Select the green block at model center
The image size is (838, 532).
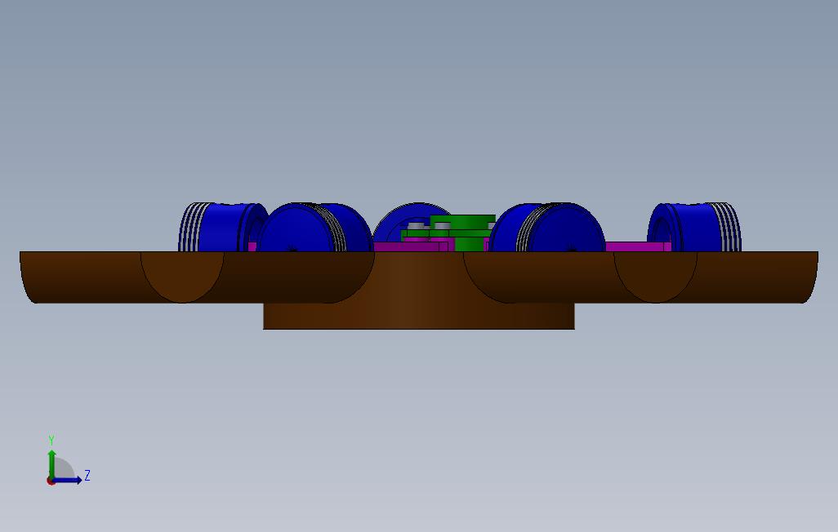tap(463, 233)
